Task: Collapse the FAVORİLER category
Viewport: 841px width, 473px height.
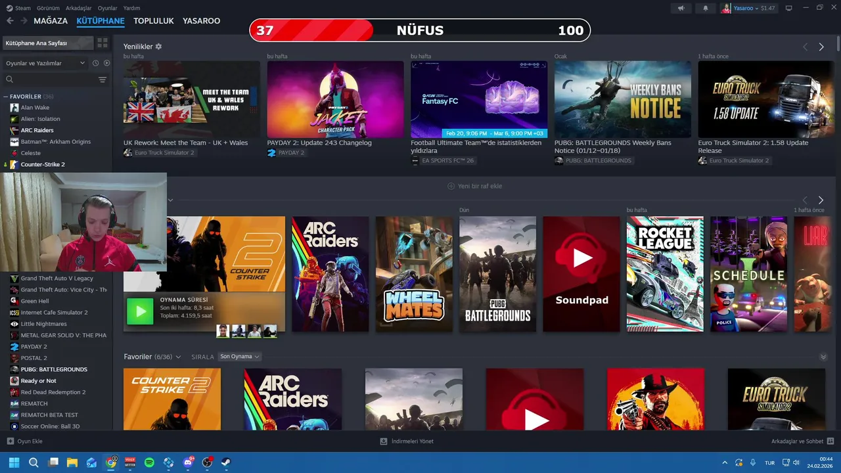Action: (5, 97)
